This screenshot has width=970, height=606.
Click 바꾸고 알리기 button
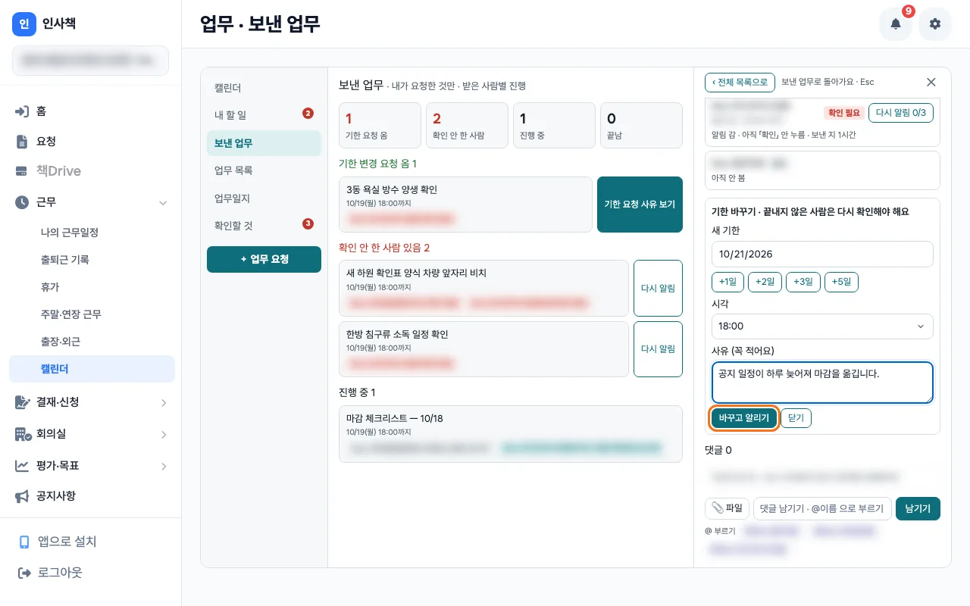744,418
